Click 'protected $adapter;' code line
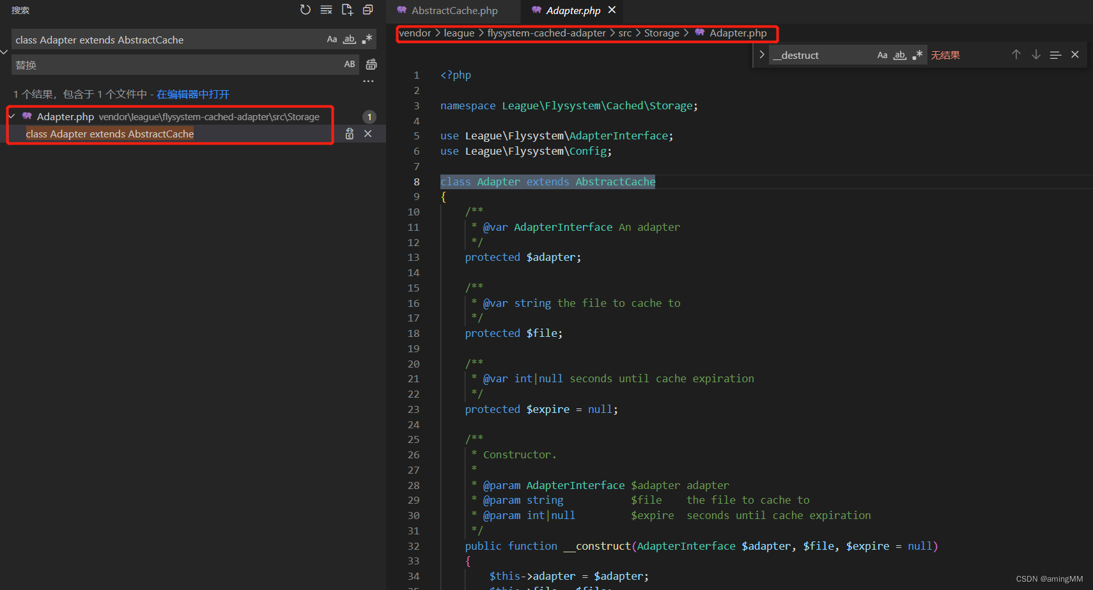The height and width of the screenshot is (590, 1093). (x=523, y=257)
